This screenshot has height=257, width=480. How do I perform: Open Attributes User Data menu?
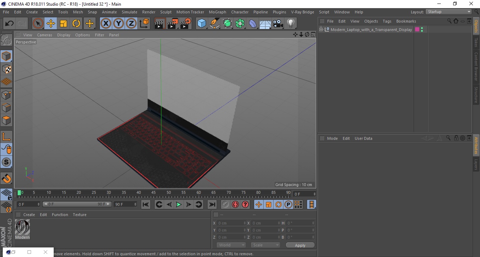[364, 138]
